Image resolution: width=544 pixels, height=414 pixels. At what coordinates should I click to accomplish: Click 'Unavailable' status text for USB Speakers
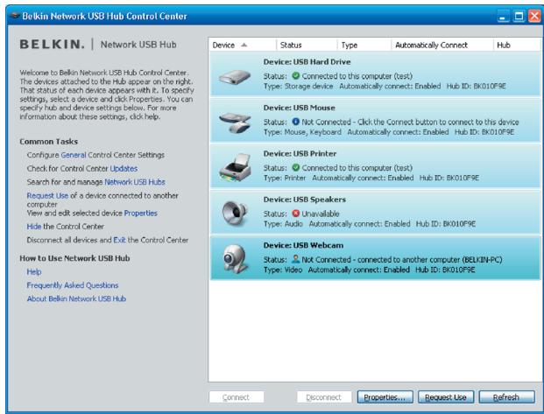[x=321, y=214]
